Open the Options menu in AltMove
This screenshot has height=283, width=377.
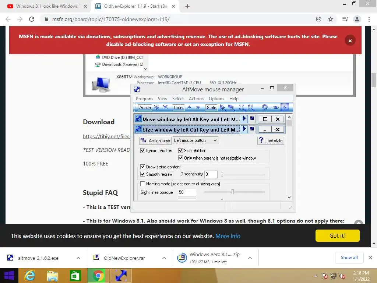point(216,99)
